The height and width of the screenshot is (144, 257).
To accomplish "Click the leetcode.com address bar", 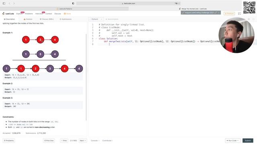I will pos(128,3).
